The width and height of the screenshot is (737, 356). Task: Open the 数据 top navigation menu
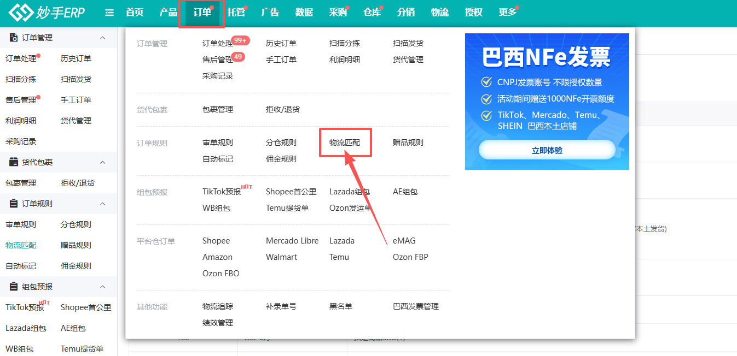tap(304, 12)
